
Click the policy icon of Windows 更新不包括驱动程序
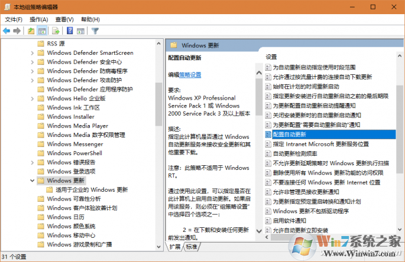coord(268,211)
